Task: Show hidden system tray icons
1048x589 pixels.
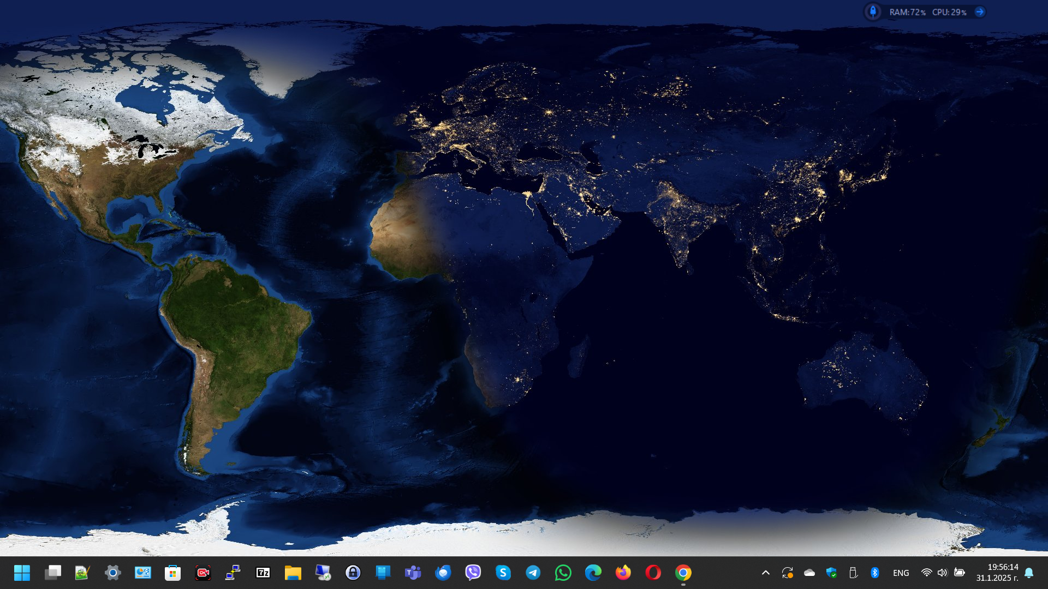Action: point(766,573)
